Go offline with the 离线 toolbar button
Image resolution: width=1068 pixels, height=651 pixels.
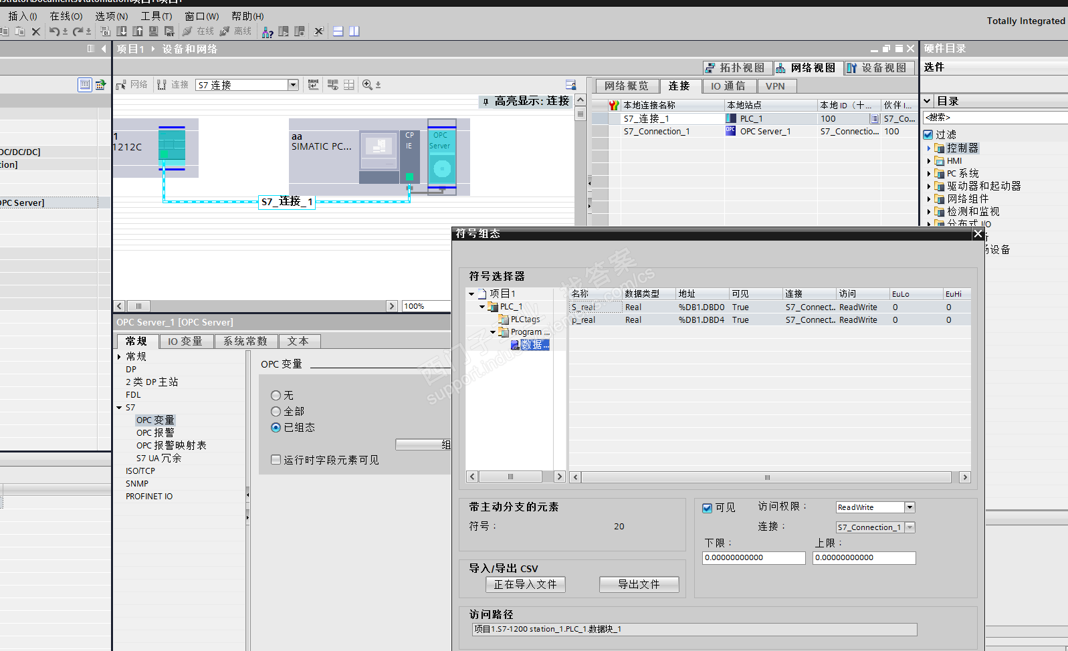(x=235, y=31)
